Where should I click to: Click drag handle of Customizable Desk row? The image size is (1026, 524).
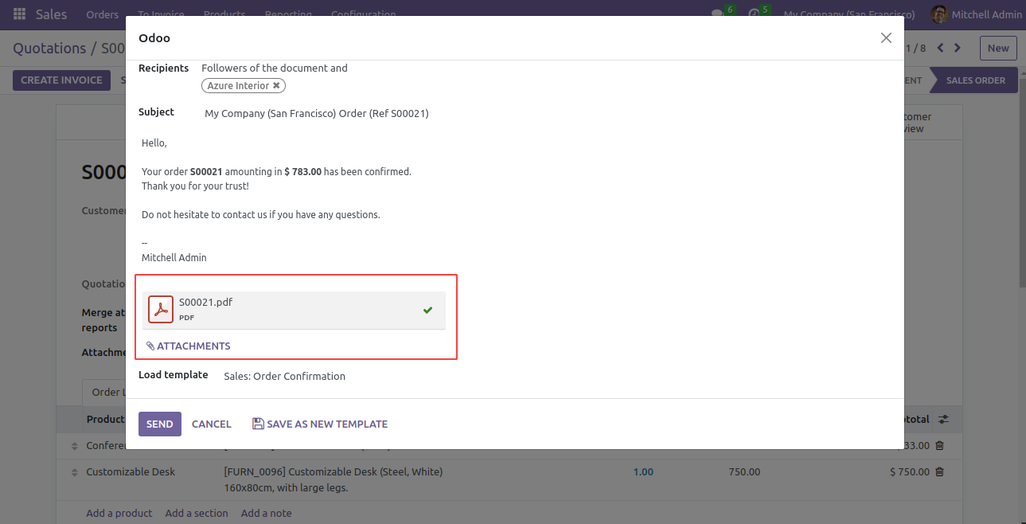[75, 471]
